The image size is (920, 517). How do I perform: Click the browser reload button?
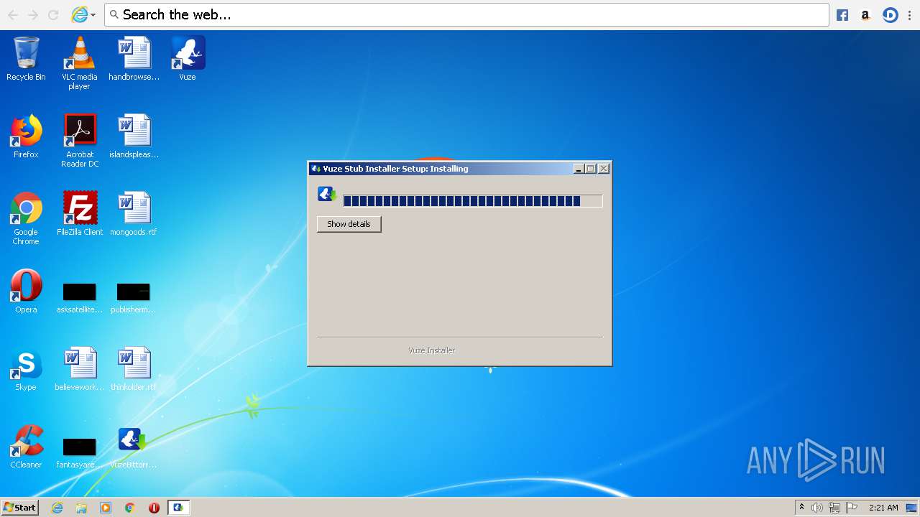(x=53, y=15)
